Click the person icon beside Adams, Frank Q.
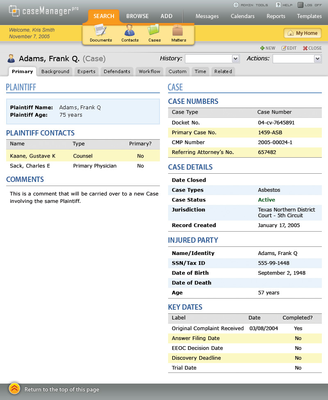Image resolution: width=328 pixels, height=400 pixels. click(x=11, y=58)
